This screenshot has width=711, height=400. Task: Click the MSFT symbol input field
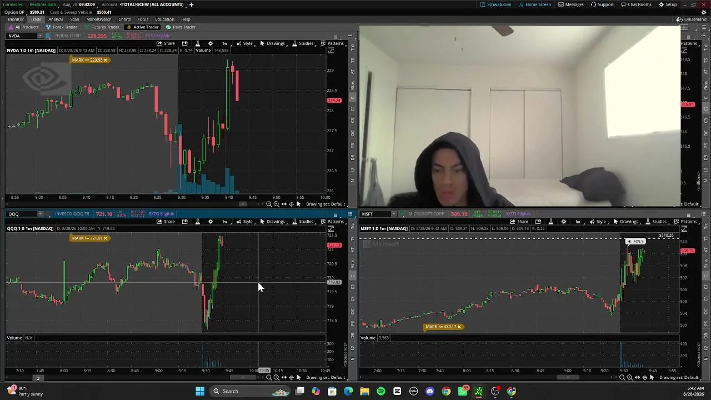375,214
